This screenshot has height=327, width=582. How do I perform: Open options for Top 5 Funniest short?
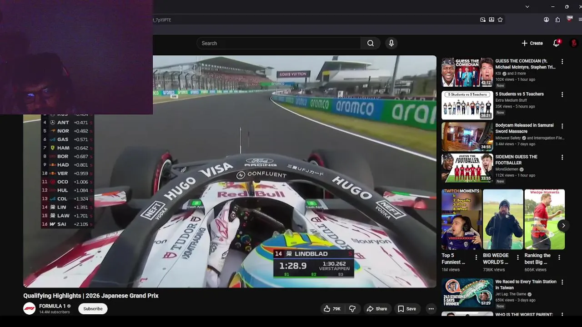[x=476, y=257]
